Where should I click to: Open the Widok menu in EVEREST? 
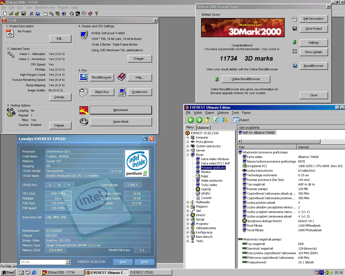[x=198, y=113]
